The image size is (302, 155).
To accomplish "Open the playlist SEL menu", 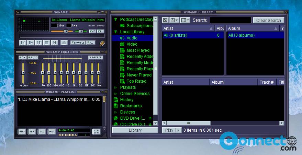I will point(42,132).
